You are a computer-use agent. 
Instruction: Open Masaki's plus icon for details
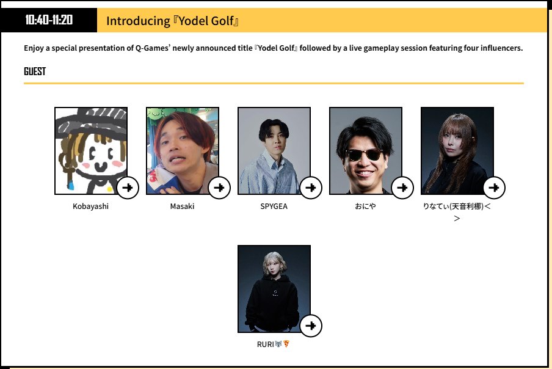tap(219, 188)
